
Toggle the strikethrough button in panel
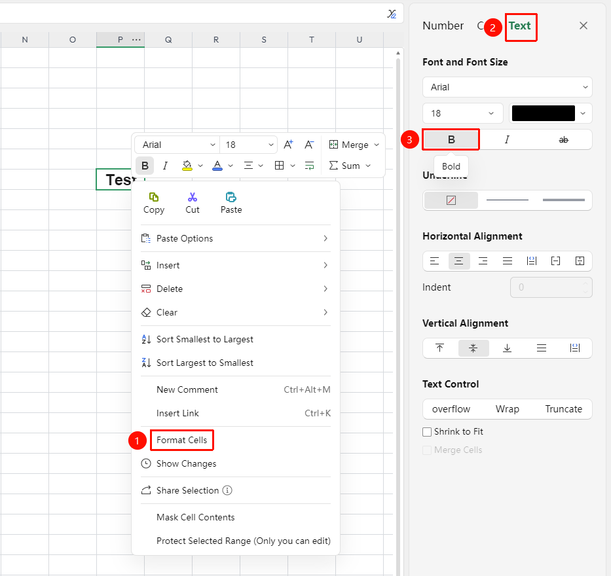[x=563, y=139]
